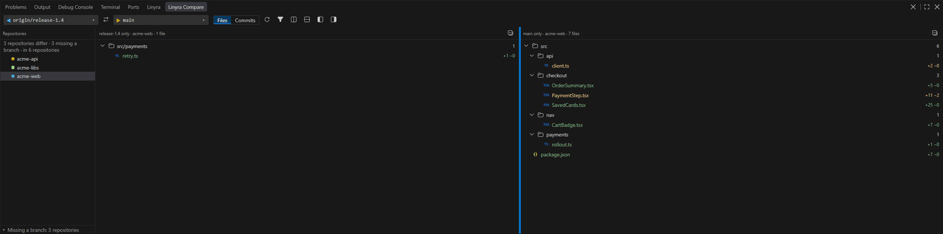Screen dimensions: 943x234
Task: Show only the left pane
Action: pyautogui.click(x=320, y=19)
